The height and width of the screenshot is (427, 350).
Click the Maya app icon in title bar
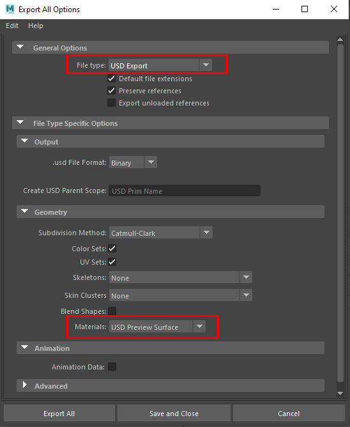pyautogui.click(x=10, y=9)
